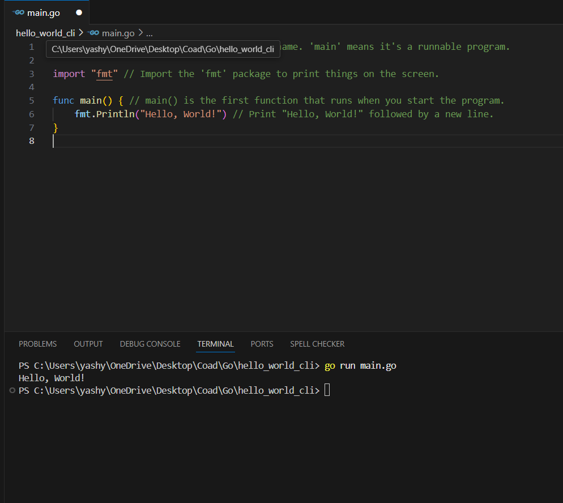This screenshot has width=563, height=503.
Task: Click line number 5 in the editor
Action: pos(32,100)
